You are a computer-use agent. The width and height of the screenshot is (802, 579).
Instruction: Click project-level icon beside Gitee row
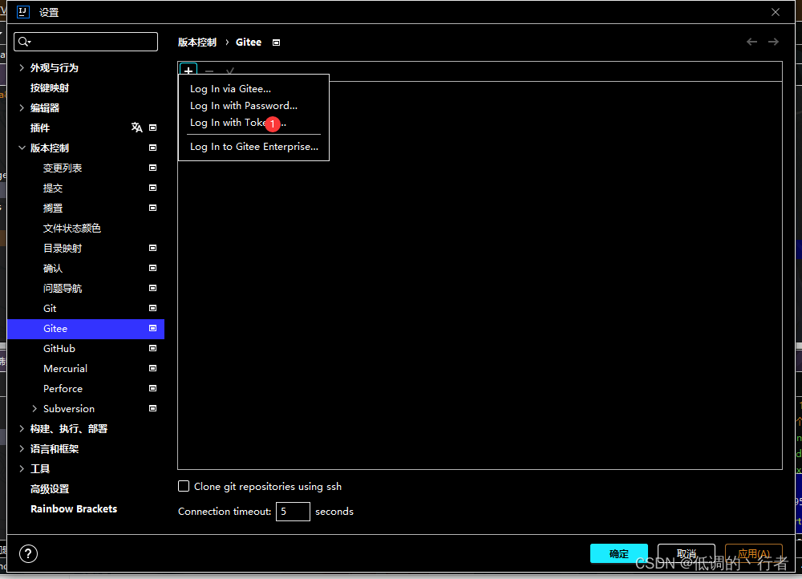click(x=152, y=328)
